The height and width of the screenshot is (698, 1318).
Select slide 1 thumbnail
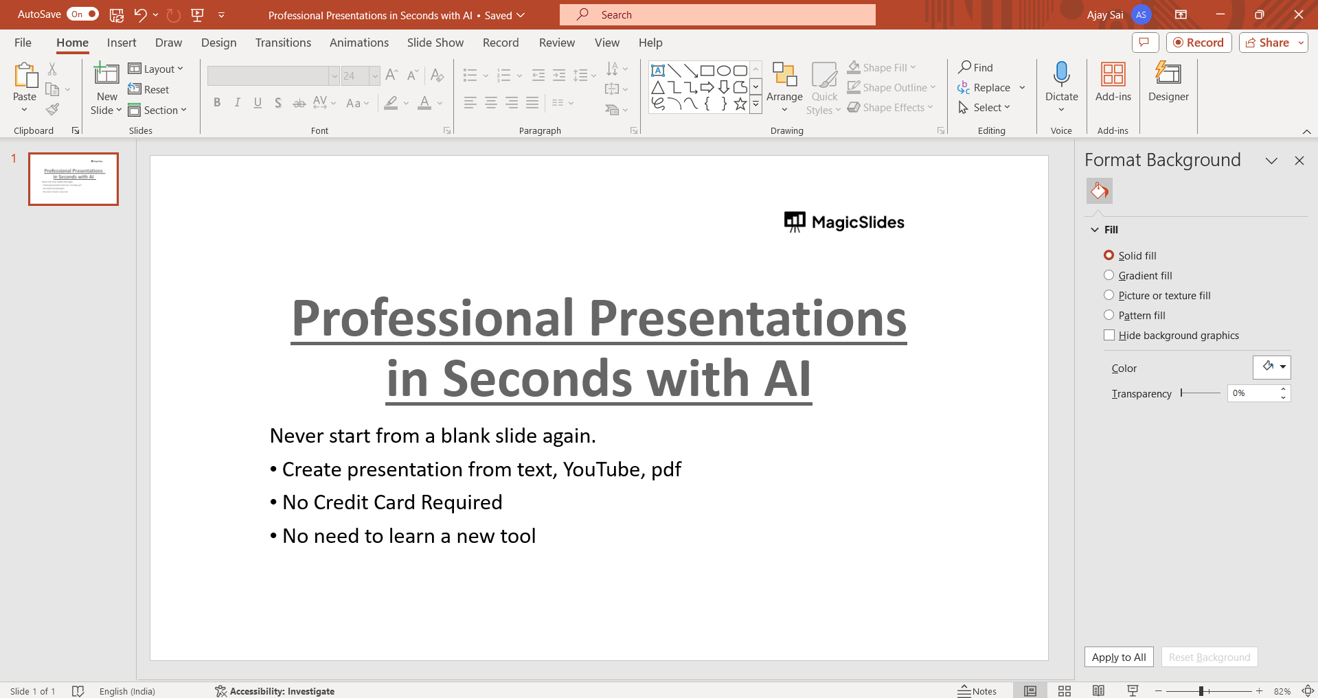coord(73,179)
